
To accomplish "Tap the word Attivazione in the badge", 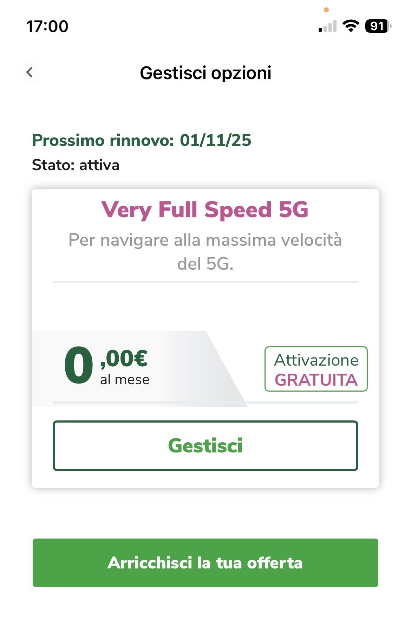I will tap(316, 360).
